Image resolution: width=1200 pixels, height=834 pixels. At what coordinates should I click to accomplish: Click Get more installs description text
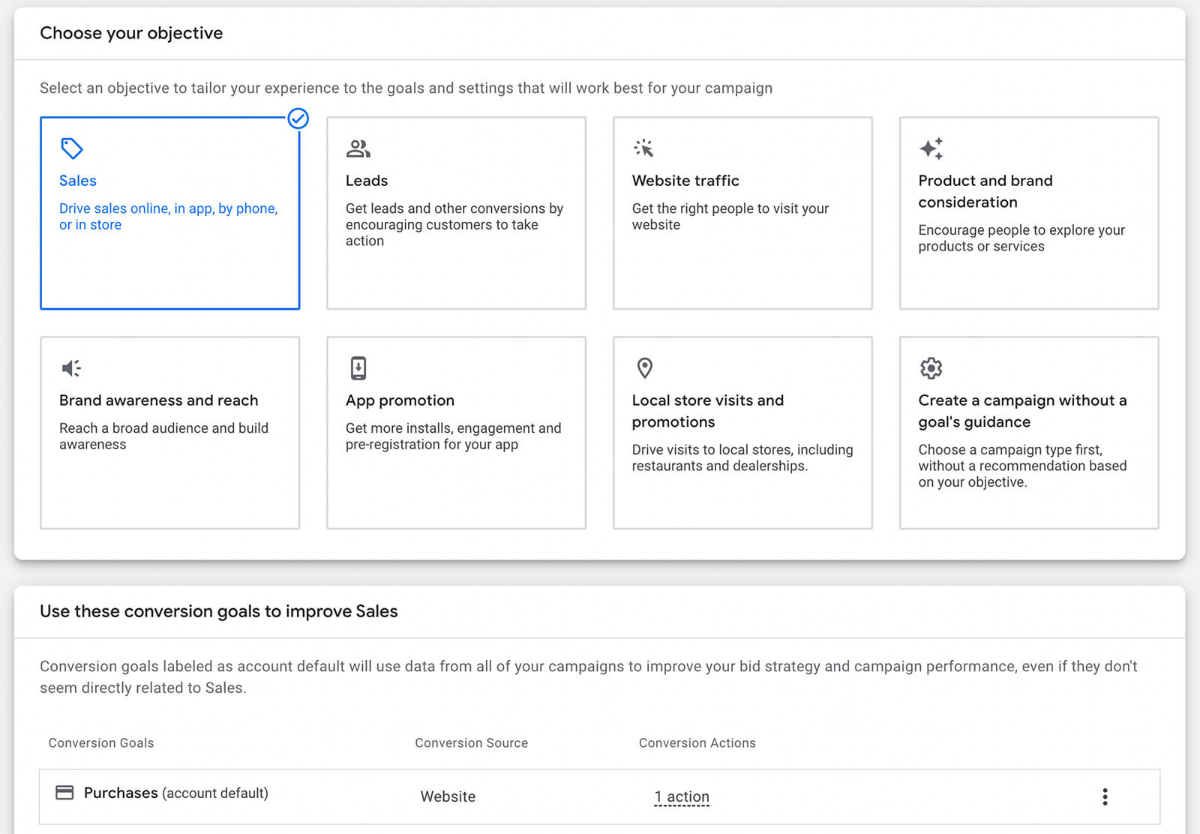(453, 436)
